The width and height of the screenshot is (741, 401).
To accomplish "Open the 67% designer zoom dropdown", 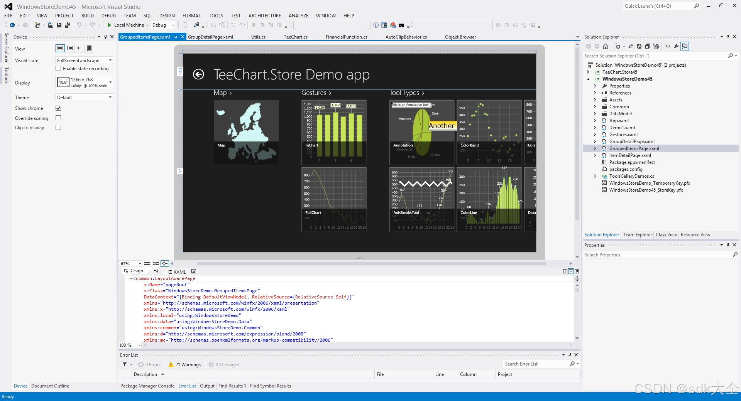I will tap(130, 264).
